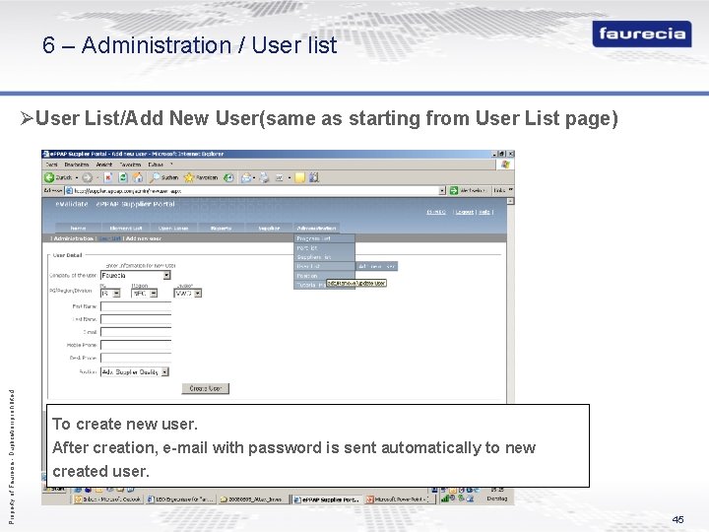Select Program list in Administration menu
Viewport: 709px width, 532px height.
324,238
